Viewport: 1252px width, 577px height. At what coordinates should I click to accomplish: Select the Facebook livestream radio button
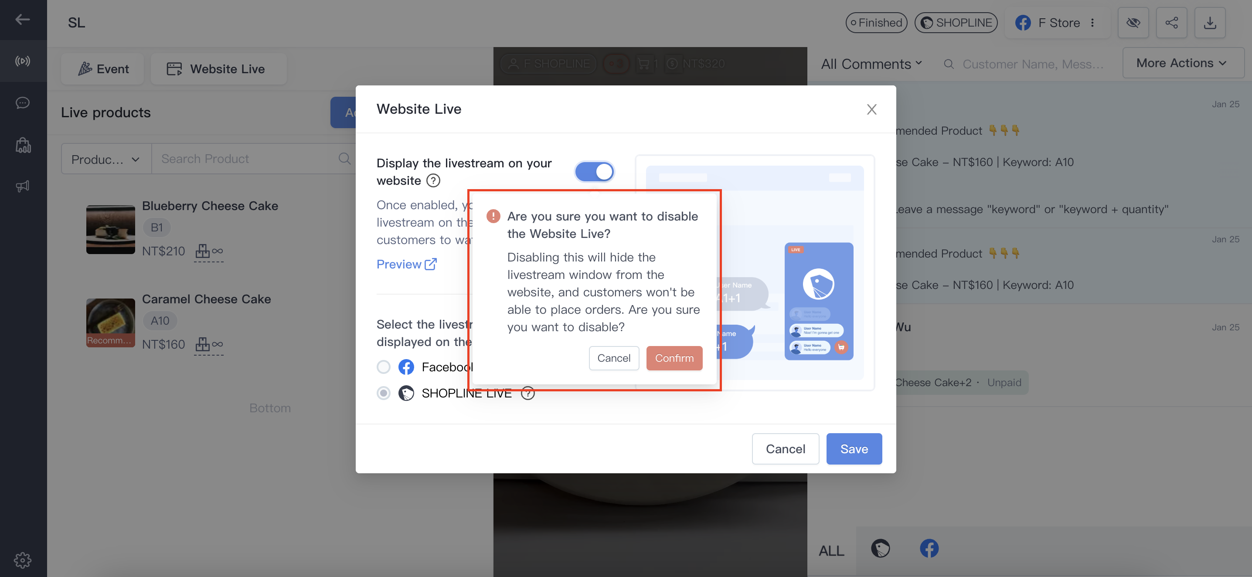coord(384,367)
